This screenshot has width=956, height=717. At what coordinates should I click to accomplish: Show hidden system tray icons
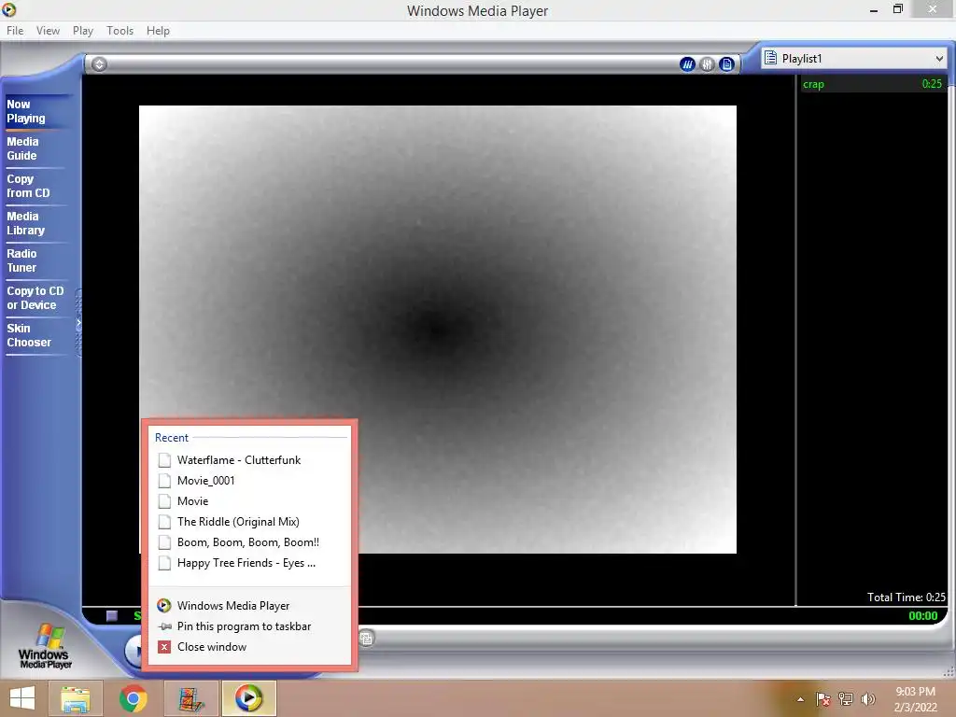click(x=800, y=699)
